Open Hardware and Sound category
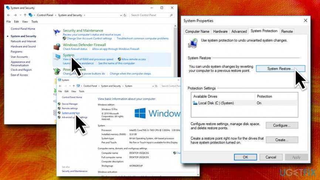This screenshot has height=180, width=320. [x=23, y=47]
